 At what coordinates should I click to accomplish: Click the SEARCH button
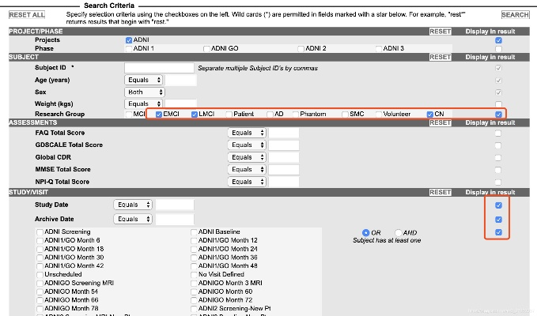click(x=515, y=15)
